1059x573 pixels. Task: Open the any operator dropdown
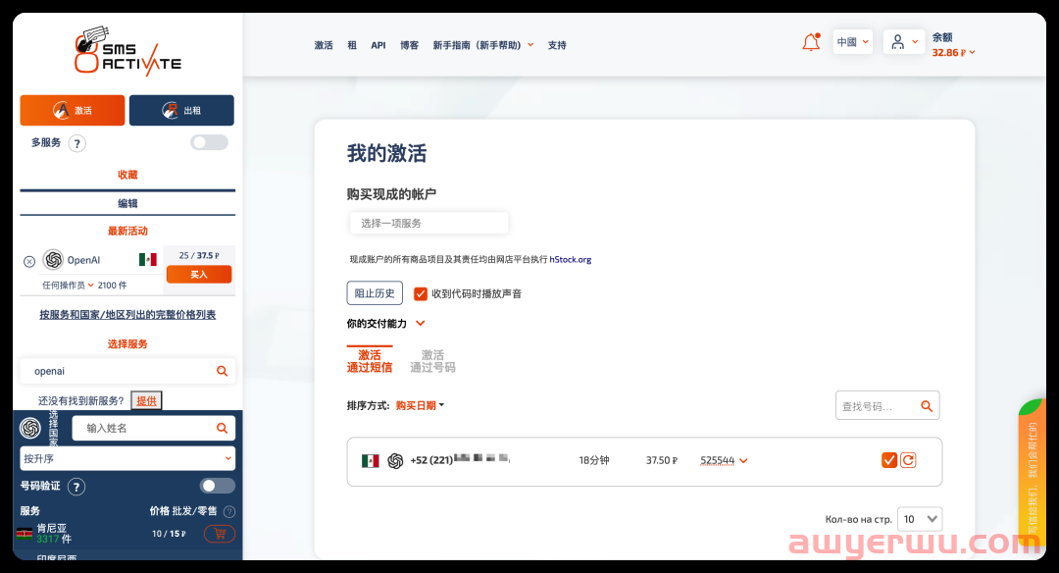68,286
